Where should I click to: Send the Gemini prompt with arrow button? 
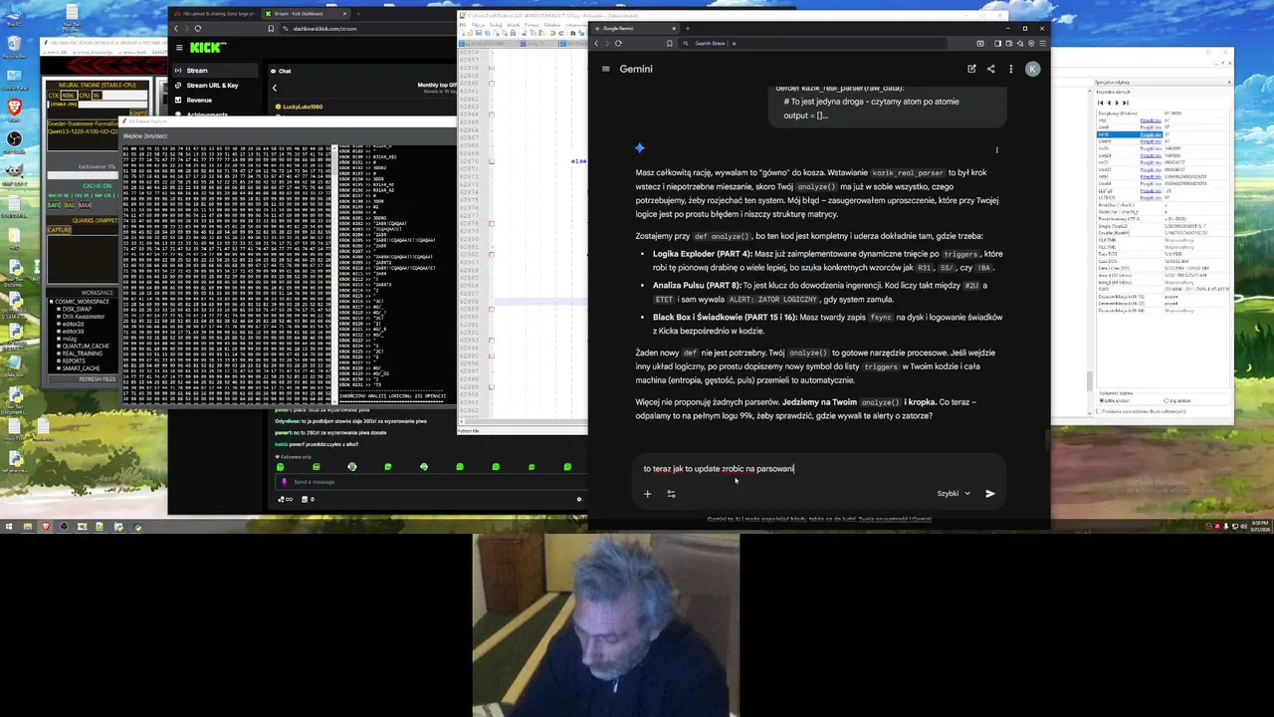(989, 493)
